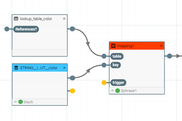
Task: Close the lookup_table_color node
Action: click(x=64, y=19)
